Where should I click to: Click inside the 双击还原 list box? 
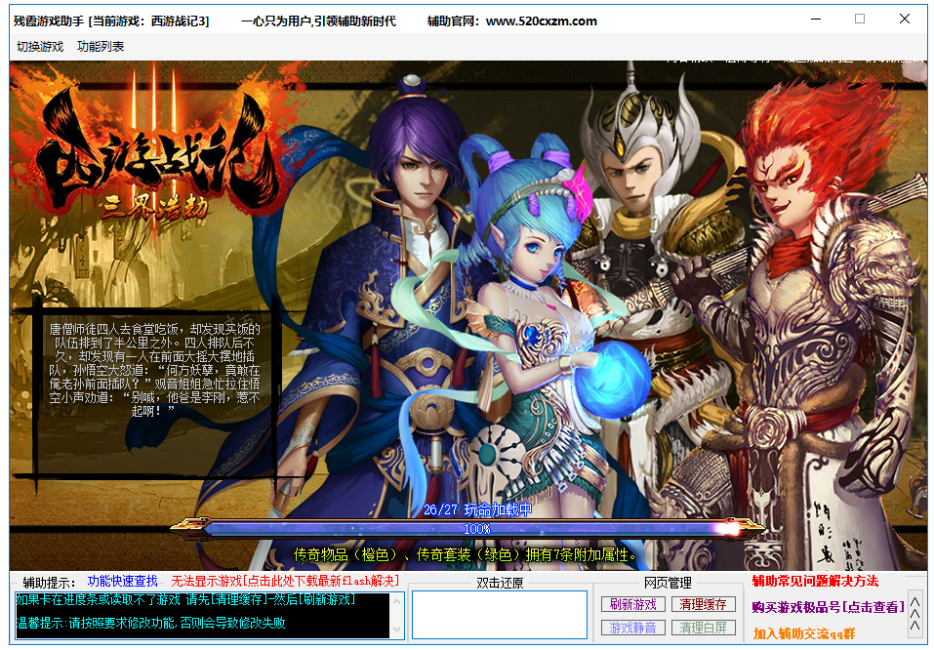[x=499, y=615]
